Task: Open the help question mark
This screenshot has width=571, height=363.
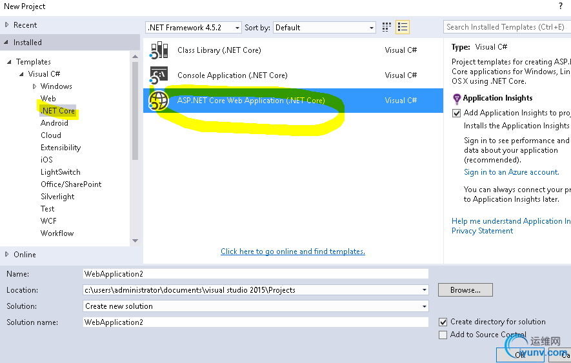Action: pos(561,6)
